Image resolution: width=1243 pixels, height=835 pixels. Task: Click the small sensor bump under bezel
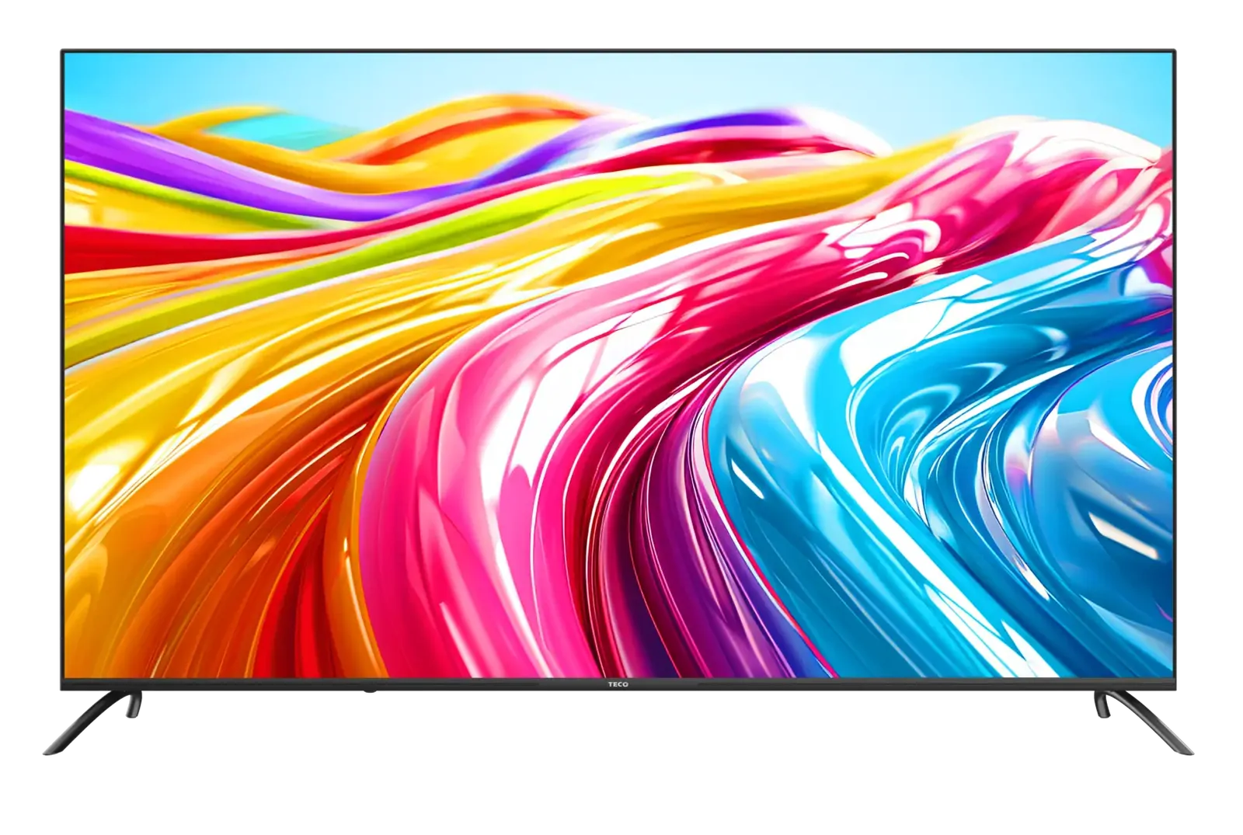[369, 691]
